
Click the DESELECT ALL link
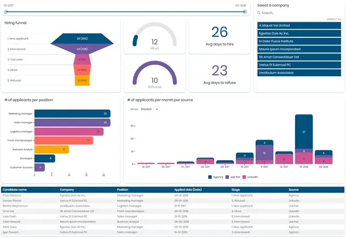(x=334, y=19)
